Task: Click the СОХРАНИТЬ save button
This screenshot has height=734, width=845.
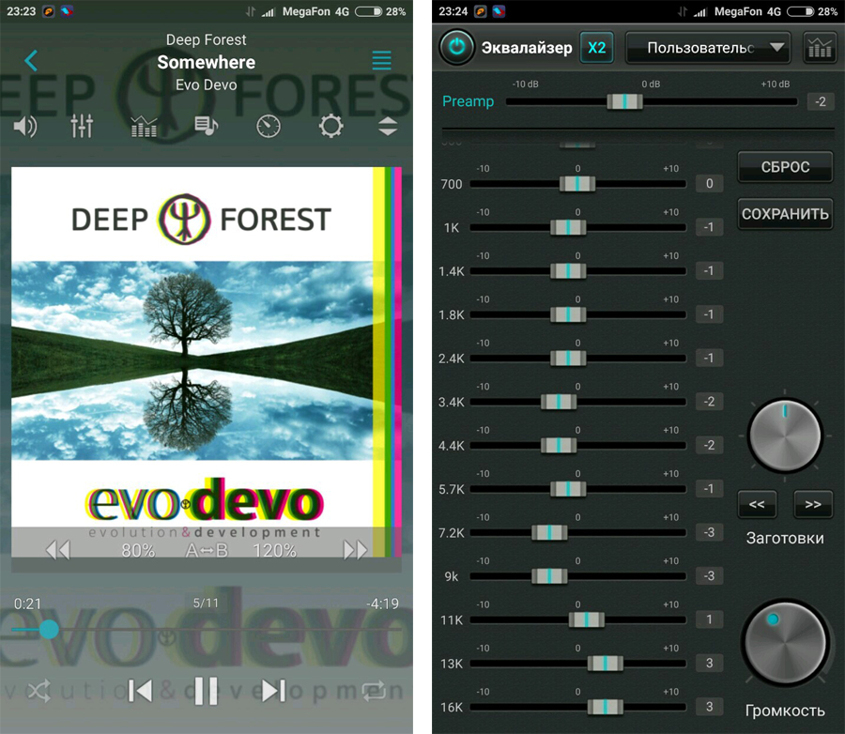Action: [785, 214]
